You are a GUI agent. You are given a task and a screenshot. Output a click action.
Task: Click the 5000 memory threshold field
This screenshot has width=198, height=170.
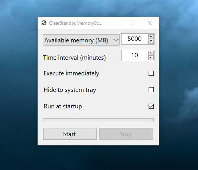134,39
